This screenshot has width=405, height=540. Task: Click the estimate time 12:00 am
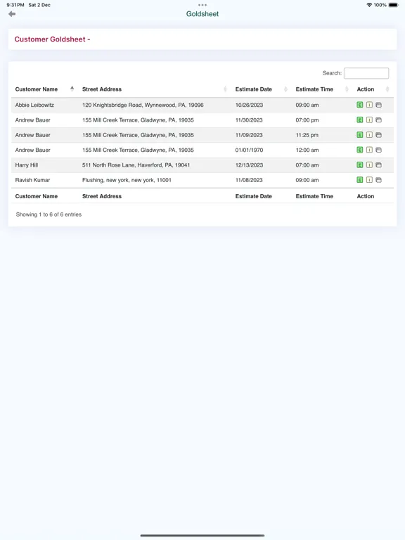coord(307,150)
